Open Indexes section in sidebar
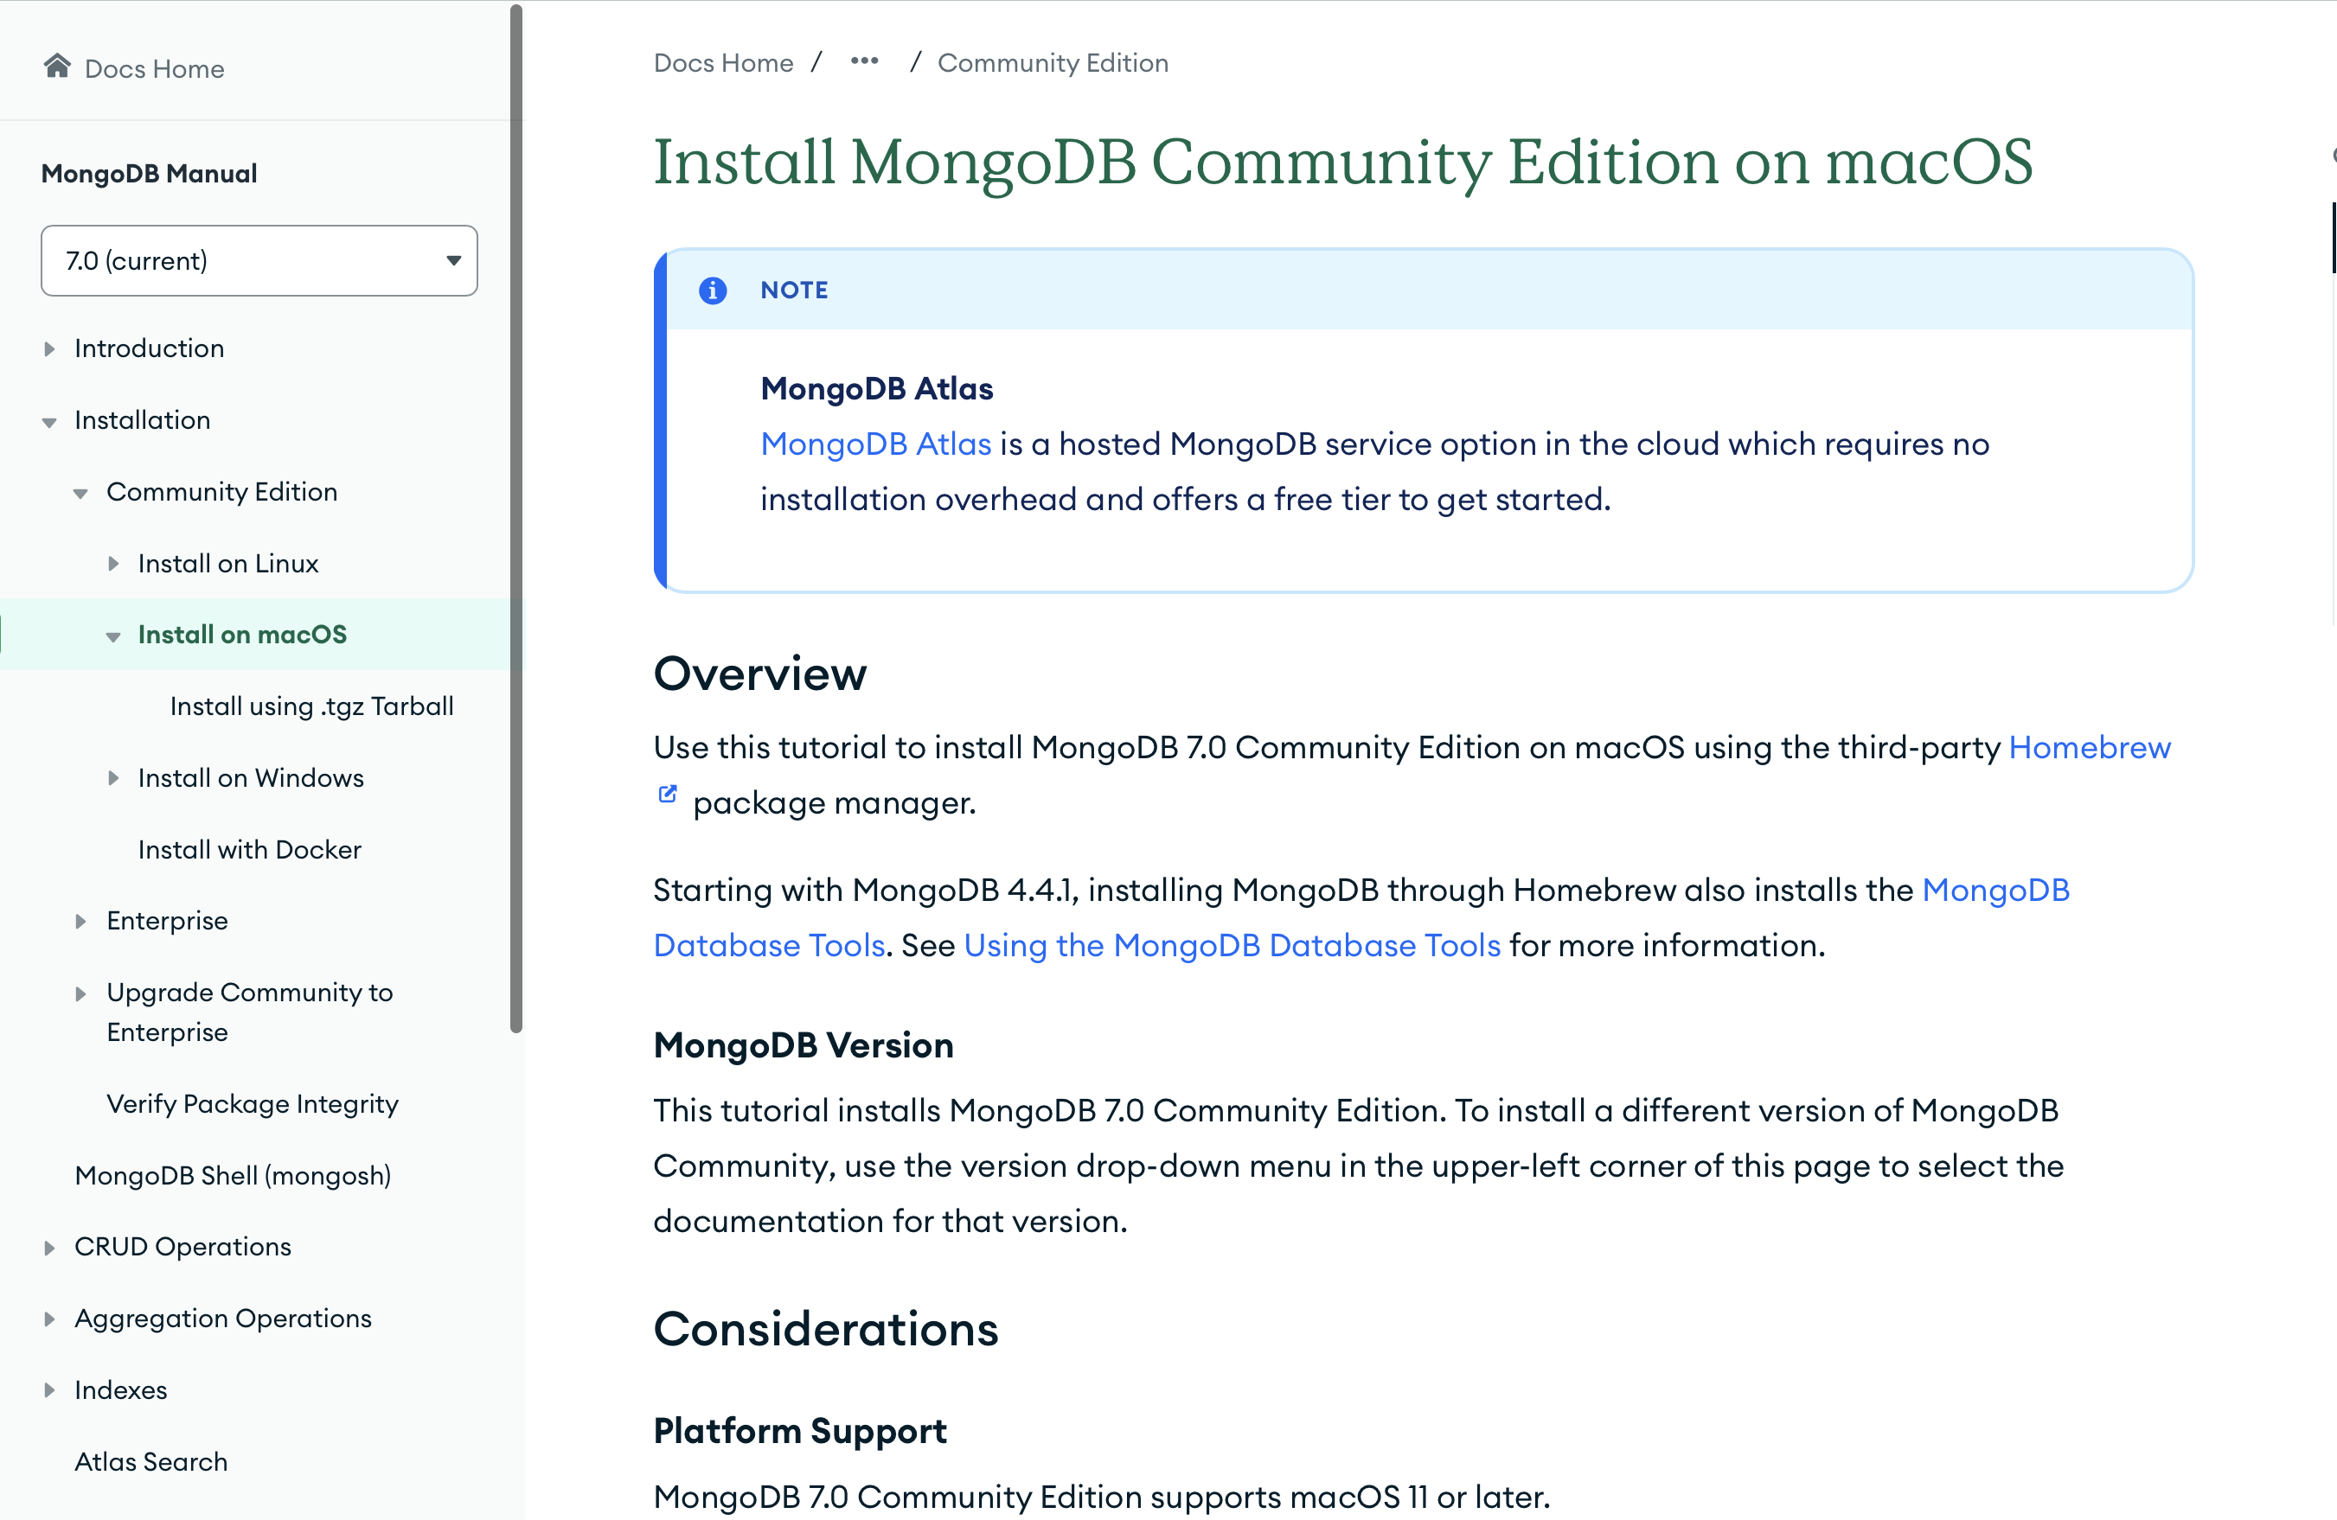Screen dimensions: 2337x1520 click(121, 1390)
